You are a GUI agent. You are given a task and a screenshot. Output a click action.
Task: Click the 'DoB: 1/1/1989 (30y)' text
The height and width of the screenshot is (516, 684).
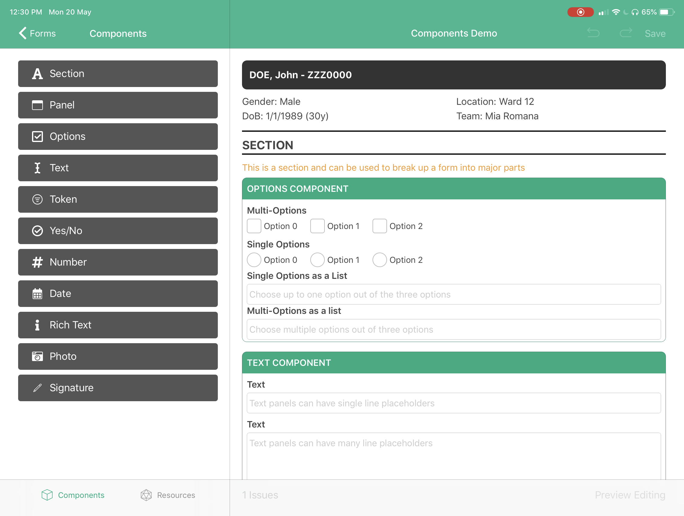click(x=285, y=116)
